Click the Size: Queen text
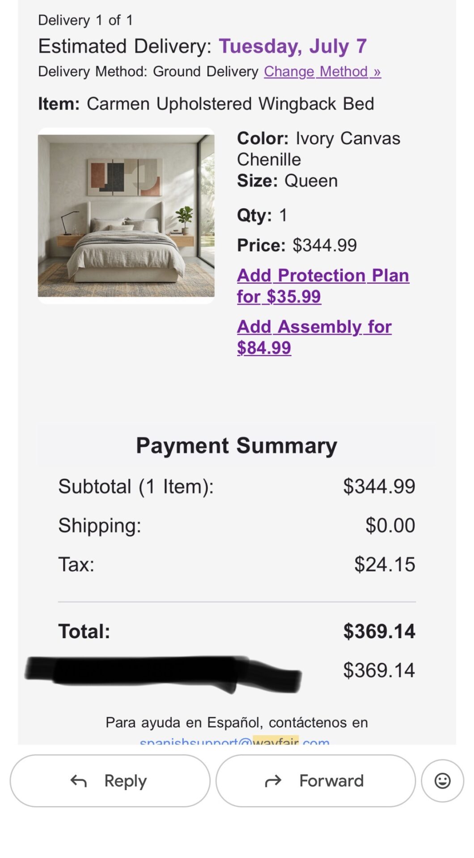474x858 pixels. click(287, 181)
